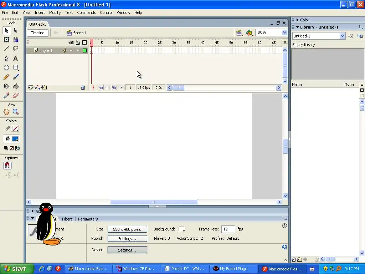Click the stroke color swatch
Image resolution: width=365 pixels, height=274 pixels.
pos(15,128)
